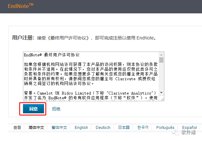The image size is (202, 141).
Task: Switch language to Español
Action: [190, 128]
